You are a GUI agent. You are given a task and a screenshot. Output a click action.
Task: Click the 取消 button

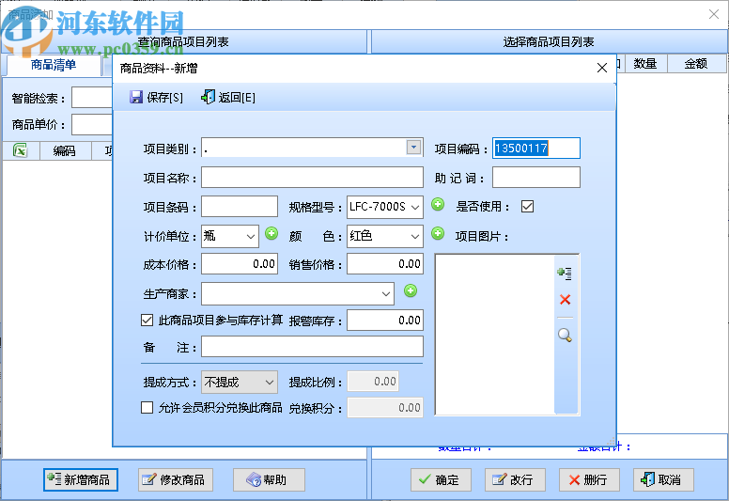tap(663, 479)
